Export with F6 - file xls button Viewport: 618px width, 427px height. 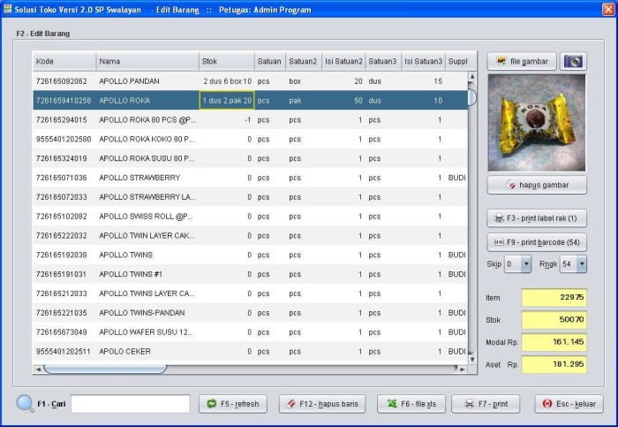tap(411, 404)
